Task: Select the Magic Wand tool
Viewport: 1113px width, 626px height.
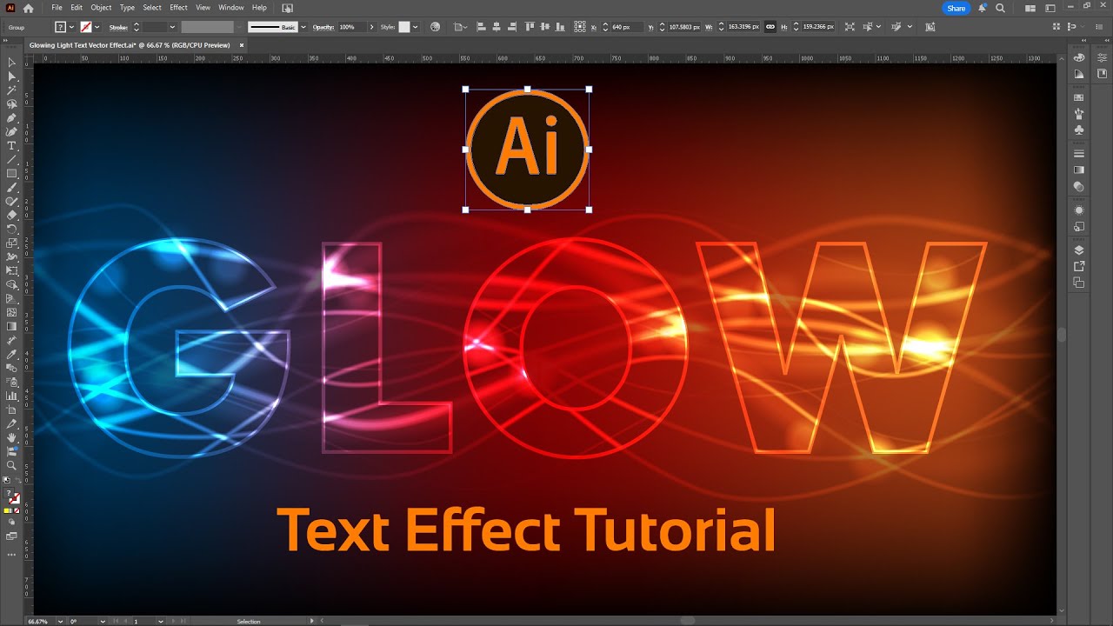Action: pos(11,90)
